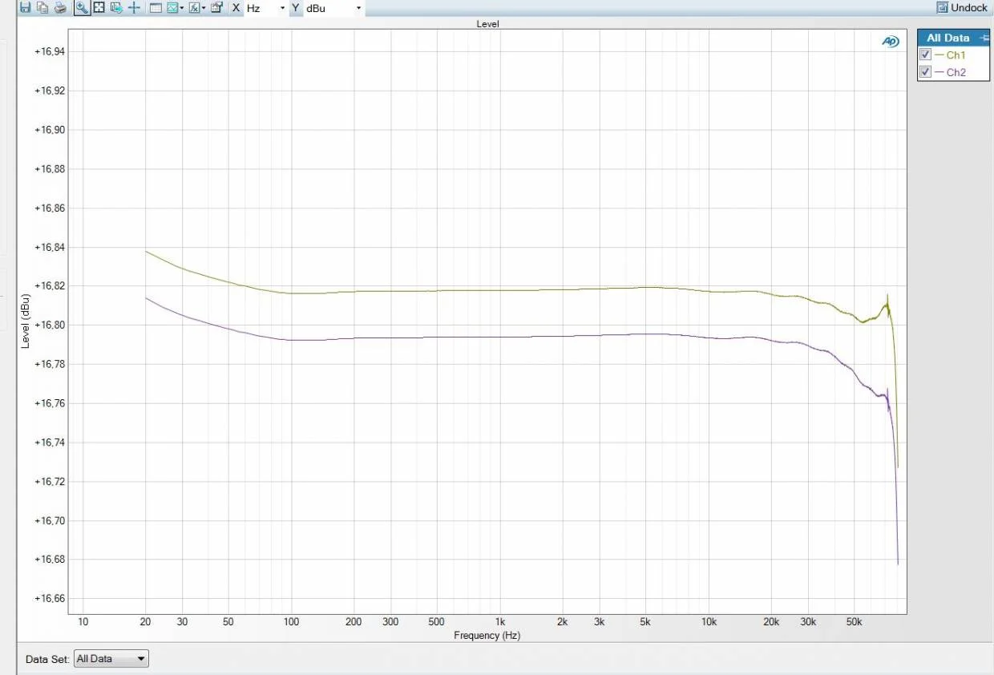Click the 20k frequency axis tick label
This screenshot has width=994, height=675.
(x=771, y=622)
